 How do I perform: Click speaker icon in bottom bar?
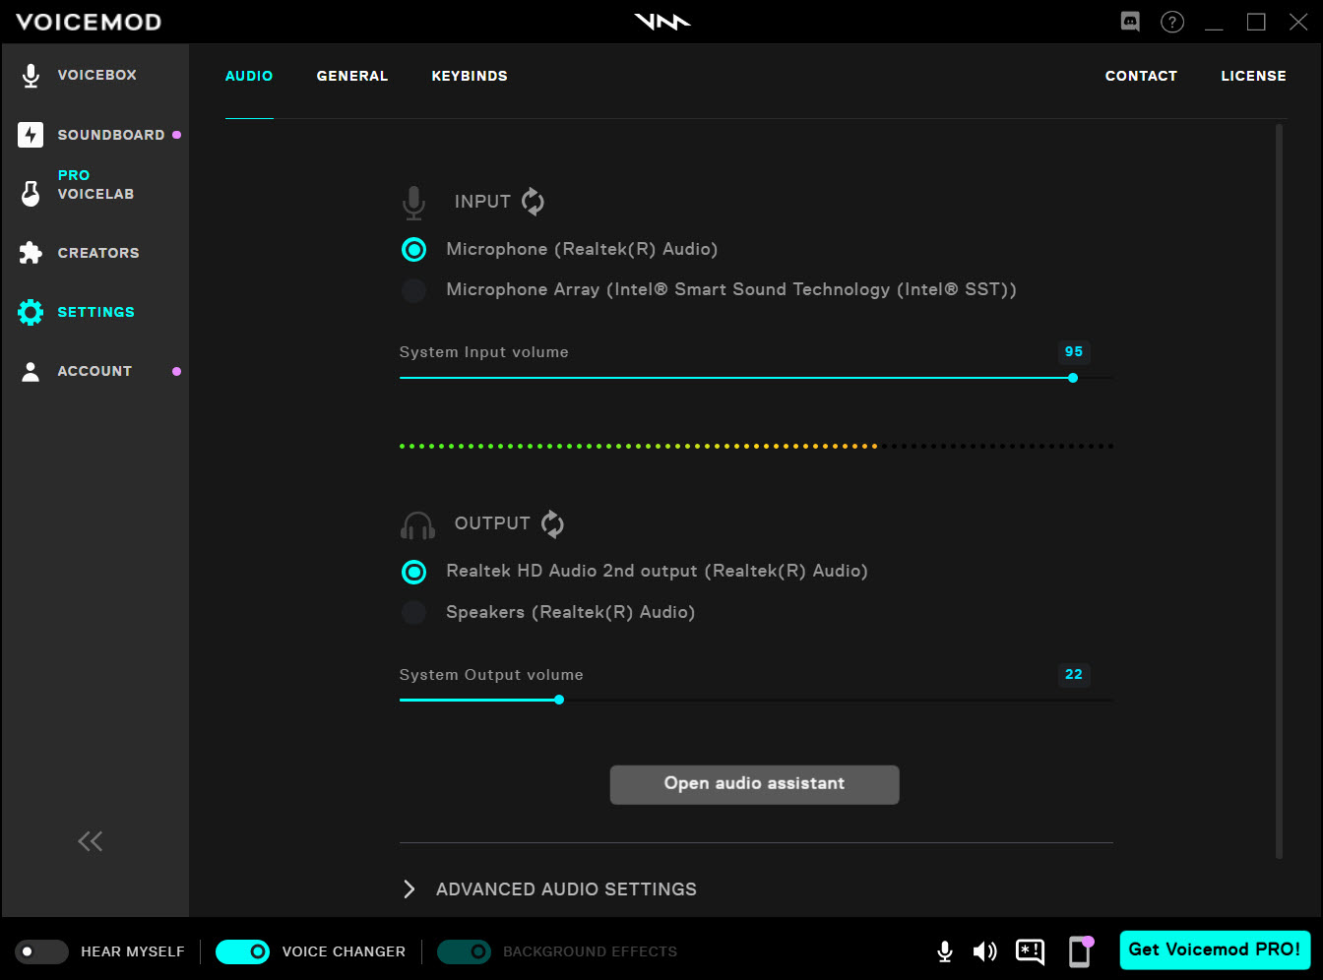tap(984, 951)
